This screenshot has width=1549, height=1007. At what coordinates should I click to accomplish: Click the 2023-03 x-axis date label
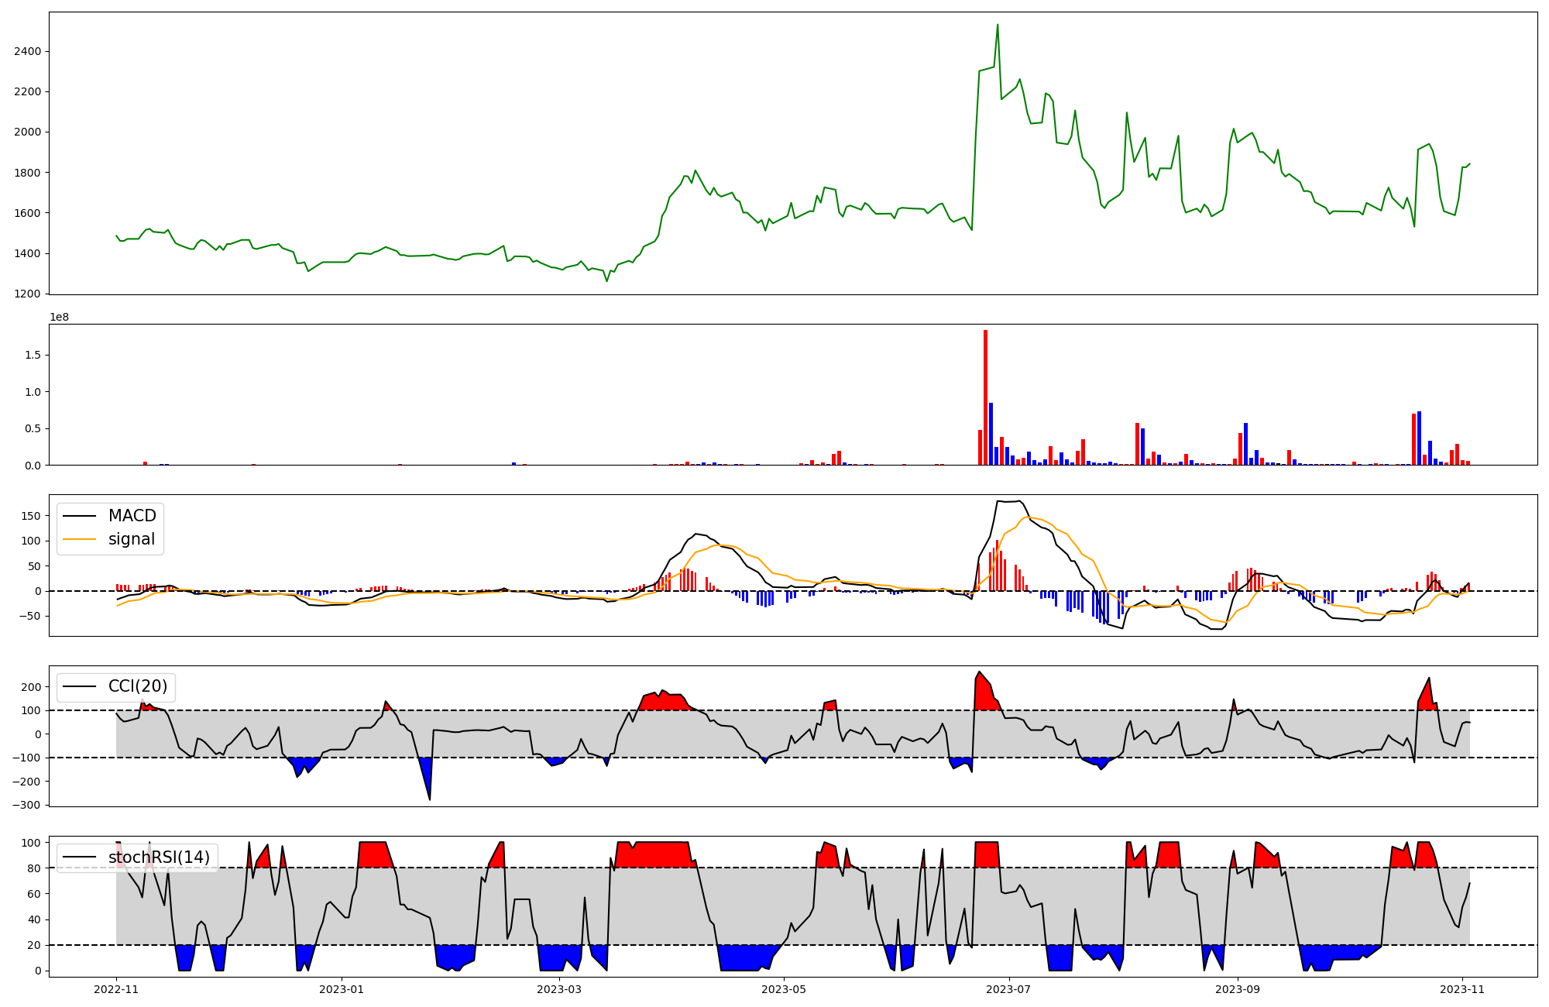coord(558,989)
